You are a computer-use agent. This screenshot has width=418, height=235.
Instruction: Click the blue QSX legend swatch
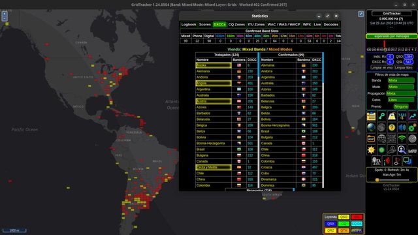pos(330,224)
